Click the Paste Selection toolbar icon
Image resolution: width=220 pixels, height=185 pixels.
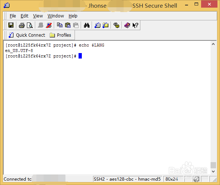coord(76,25)
